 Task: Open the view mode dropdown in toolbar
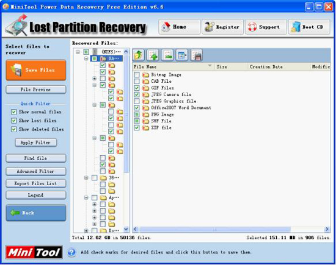tap(181, 55)
